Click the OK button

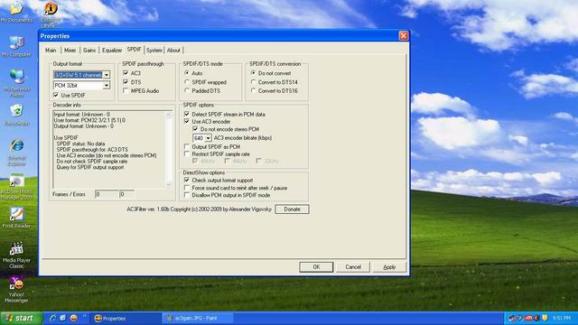[x=316, y=267]
